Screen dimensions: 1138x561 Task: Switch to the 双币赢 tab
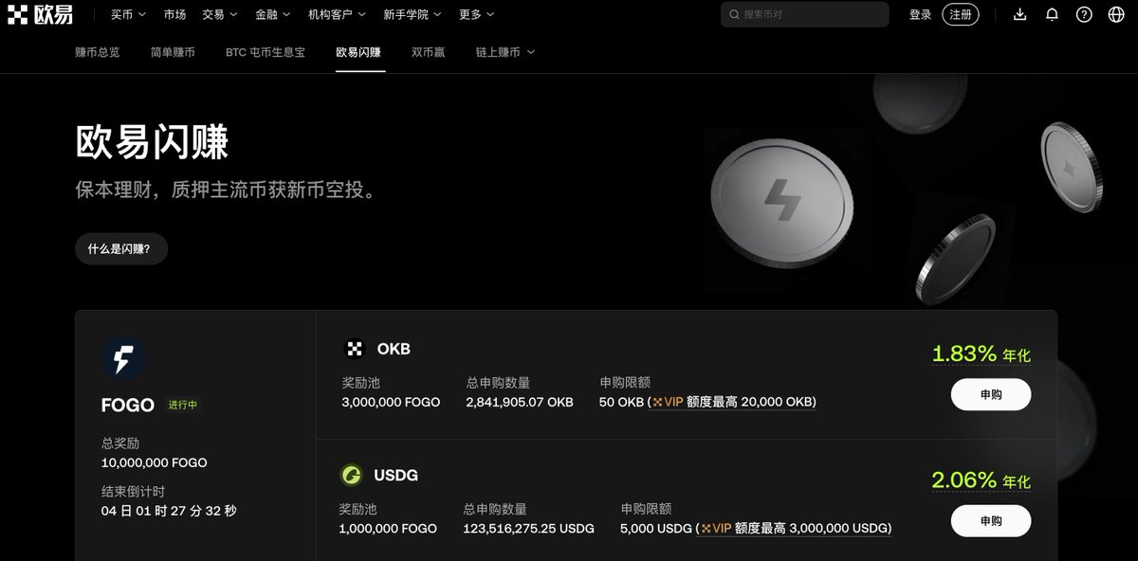428,52
